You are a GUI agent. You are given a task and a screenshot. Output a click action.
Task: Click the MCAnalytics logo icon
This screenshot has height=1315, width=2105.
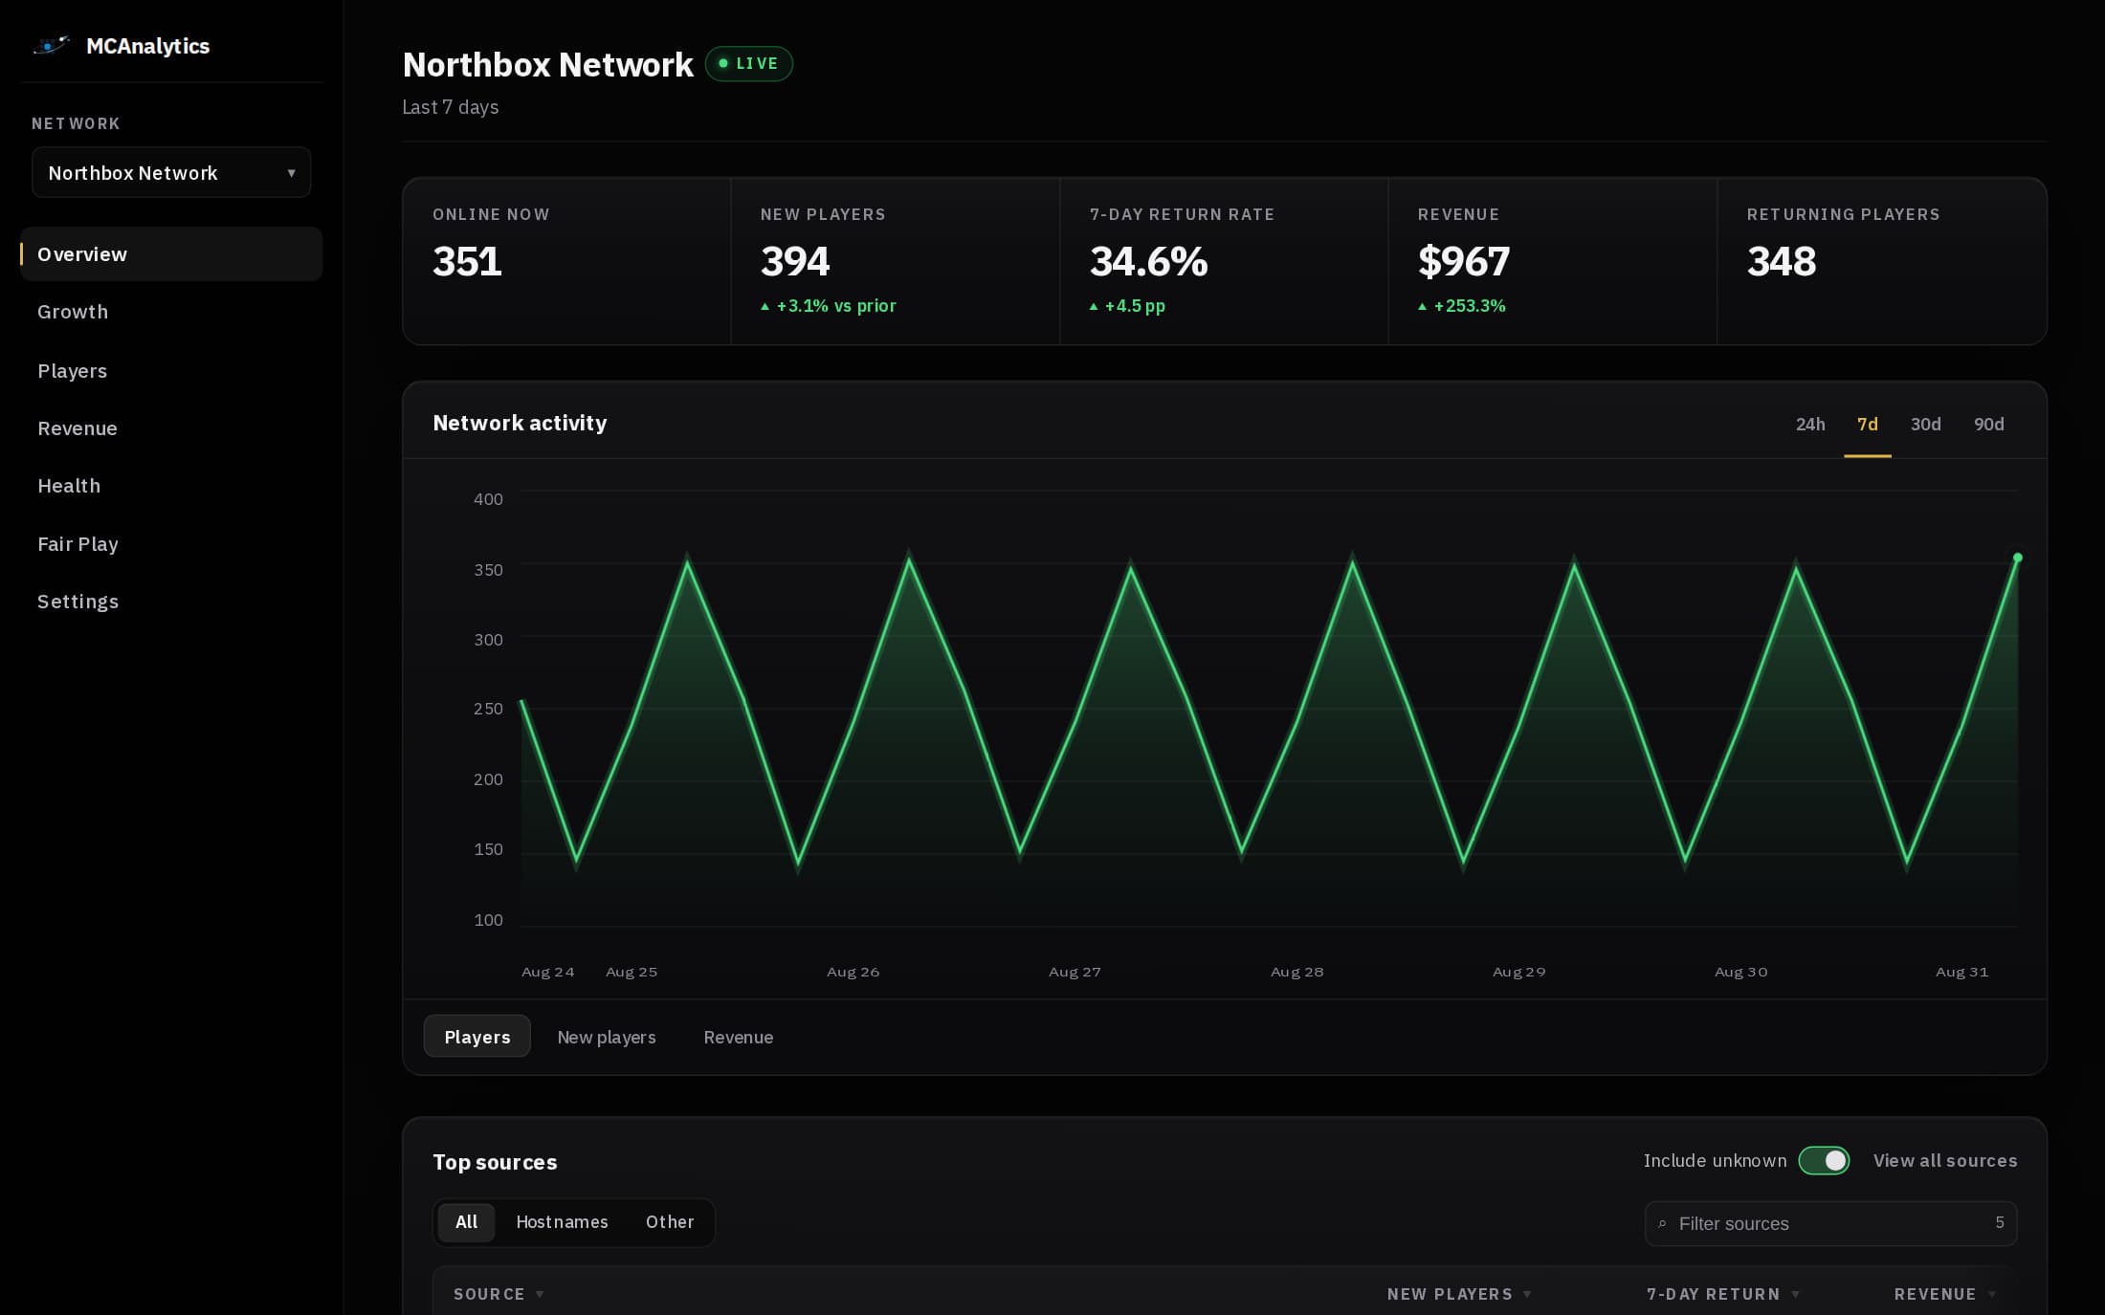pyautogui.click(x=52, y=45)
